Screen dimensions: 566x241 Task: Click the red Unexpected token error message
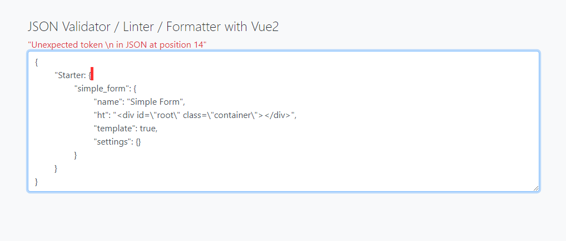point(117,45)
